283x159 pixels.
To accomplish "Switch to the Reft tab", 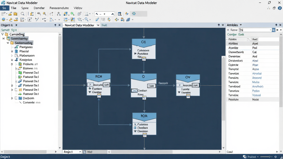I will pyautogui.click(x=104, y=25).
